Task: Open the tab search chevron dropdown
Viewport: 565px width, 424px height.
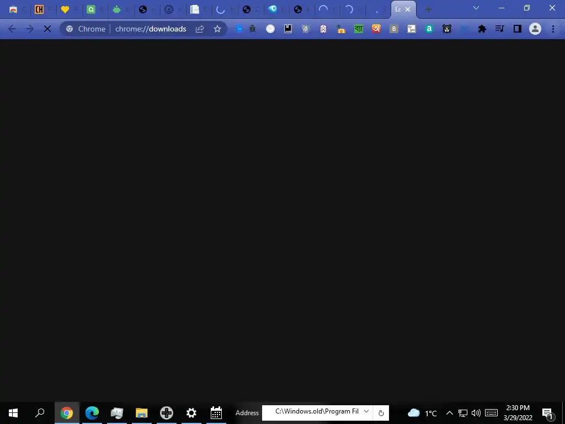Action: click(476, 8)
